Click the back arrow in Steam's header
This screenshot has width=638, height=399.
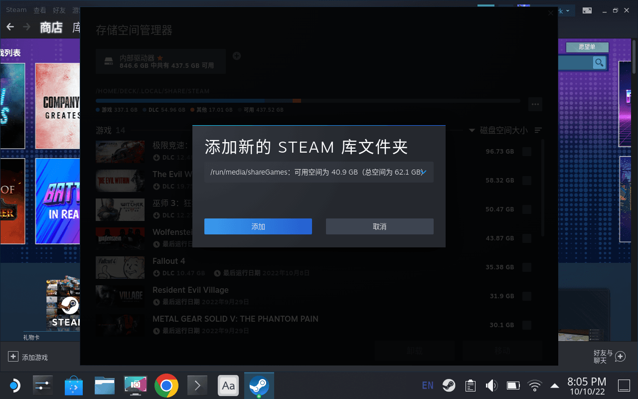[x=10, y=26]
